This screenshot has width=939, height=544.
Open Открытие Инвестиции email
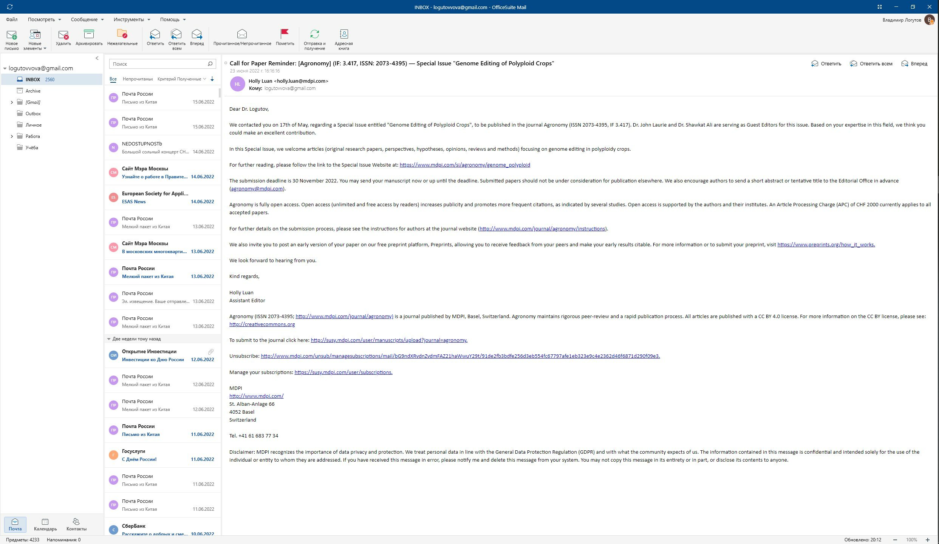click(163, 355)
